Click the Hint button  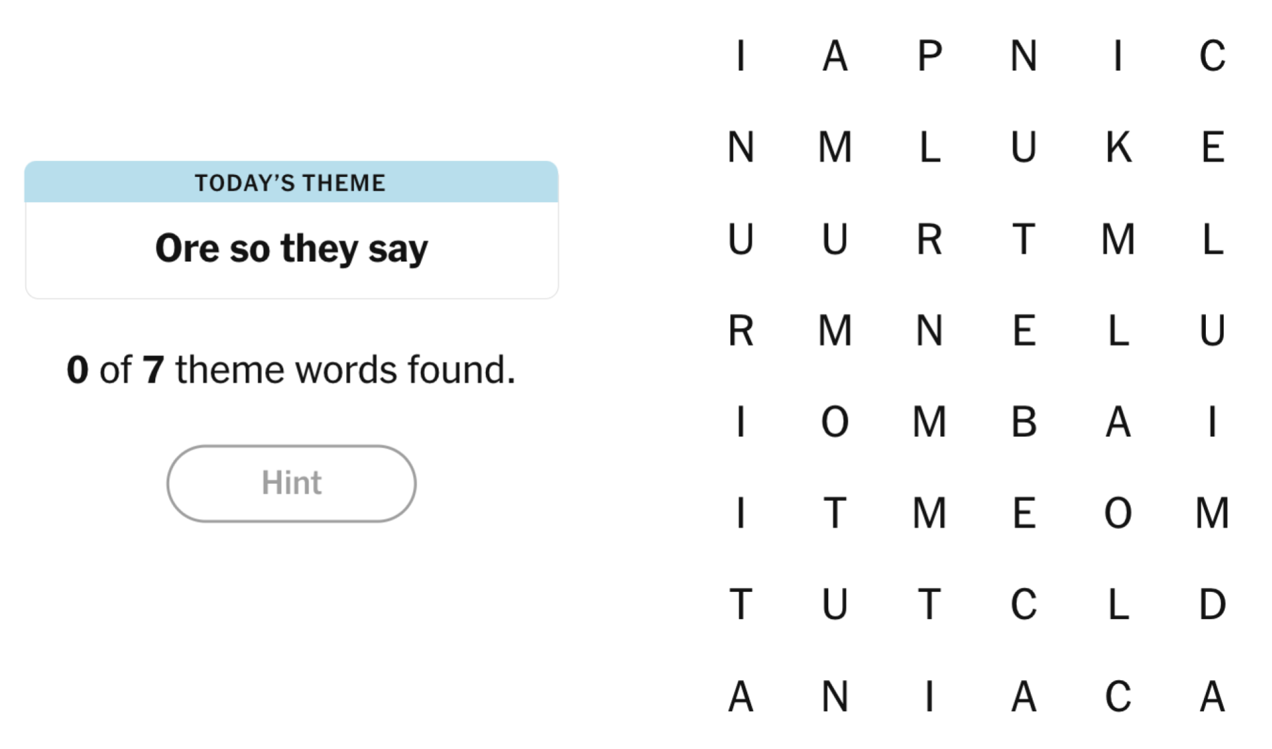pyautogui.click(x=292, y=483)
